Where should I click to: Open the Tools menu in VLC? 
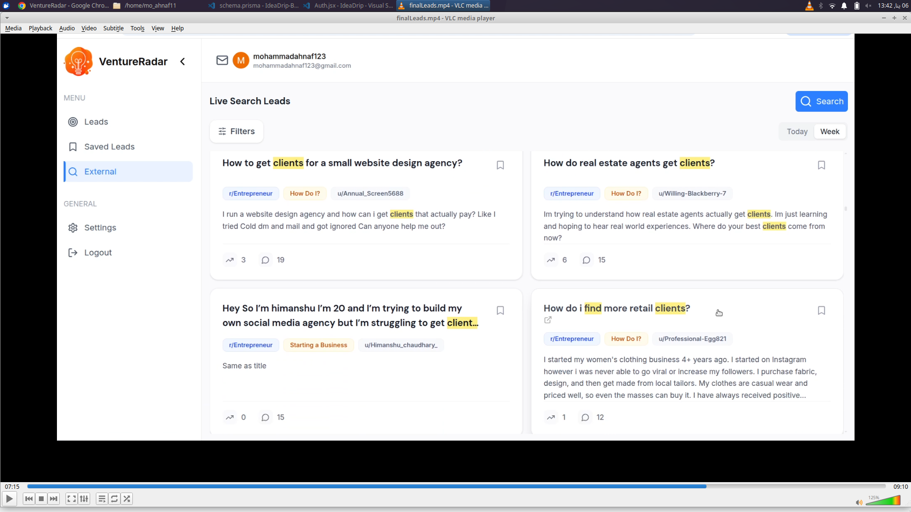[x=137, y=28]
